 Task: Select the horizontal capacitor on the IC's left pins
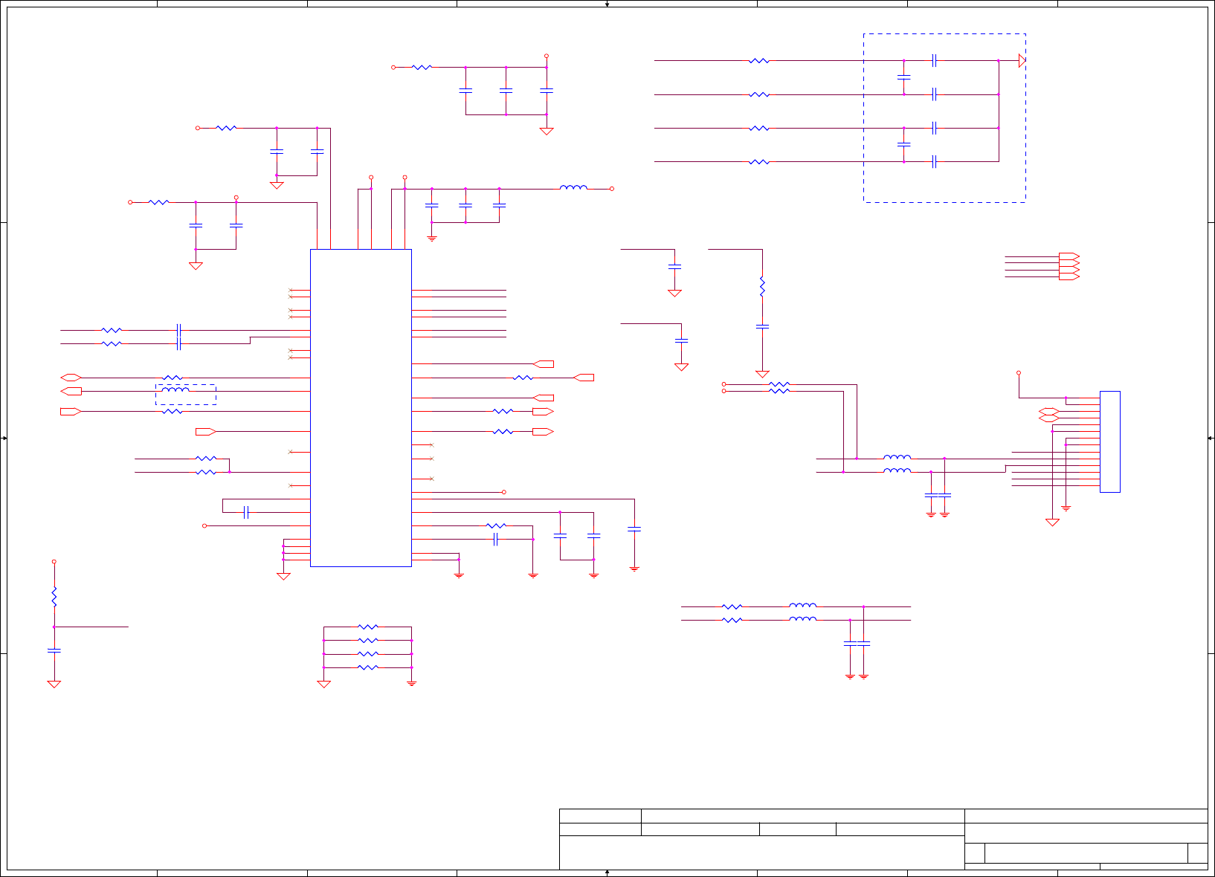(246, 512)
